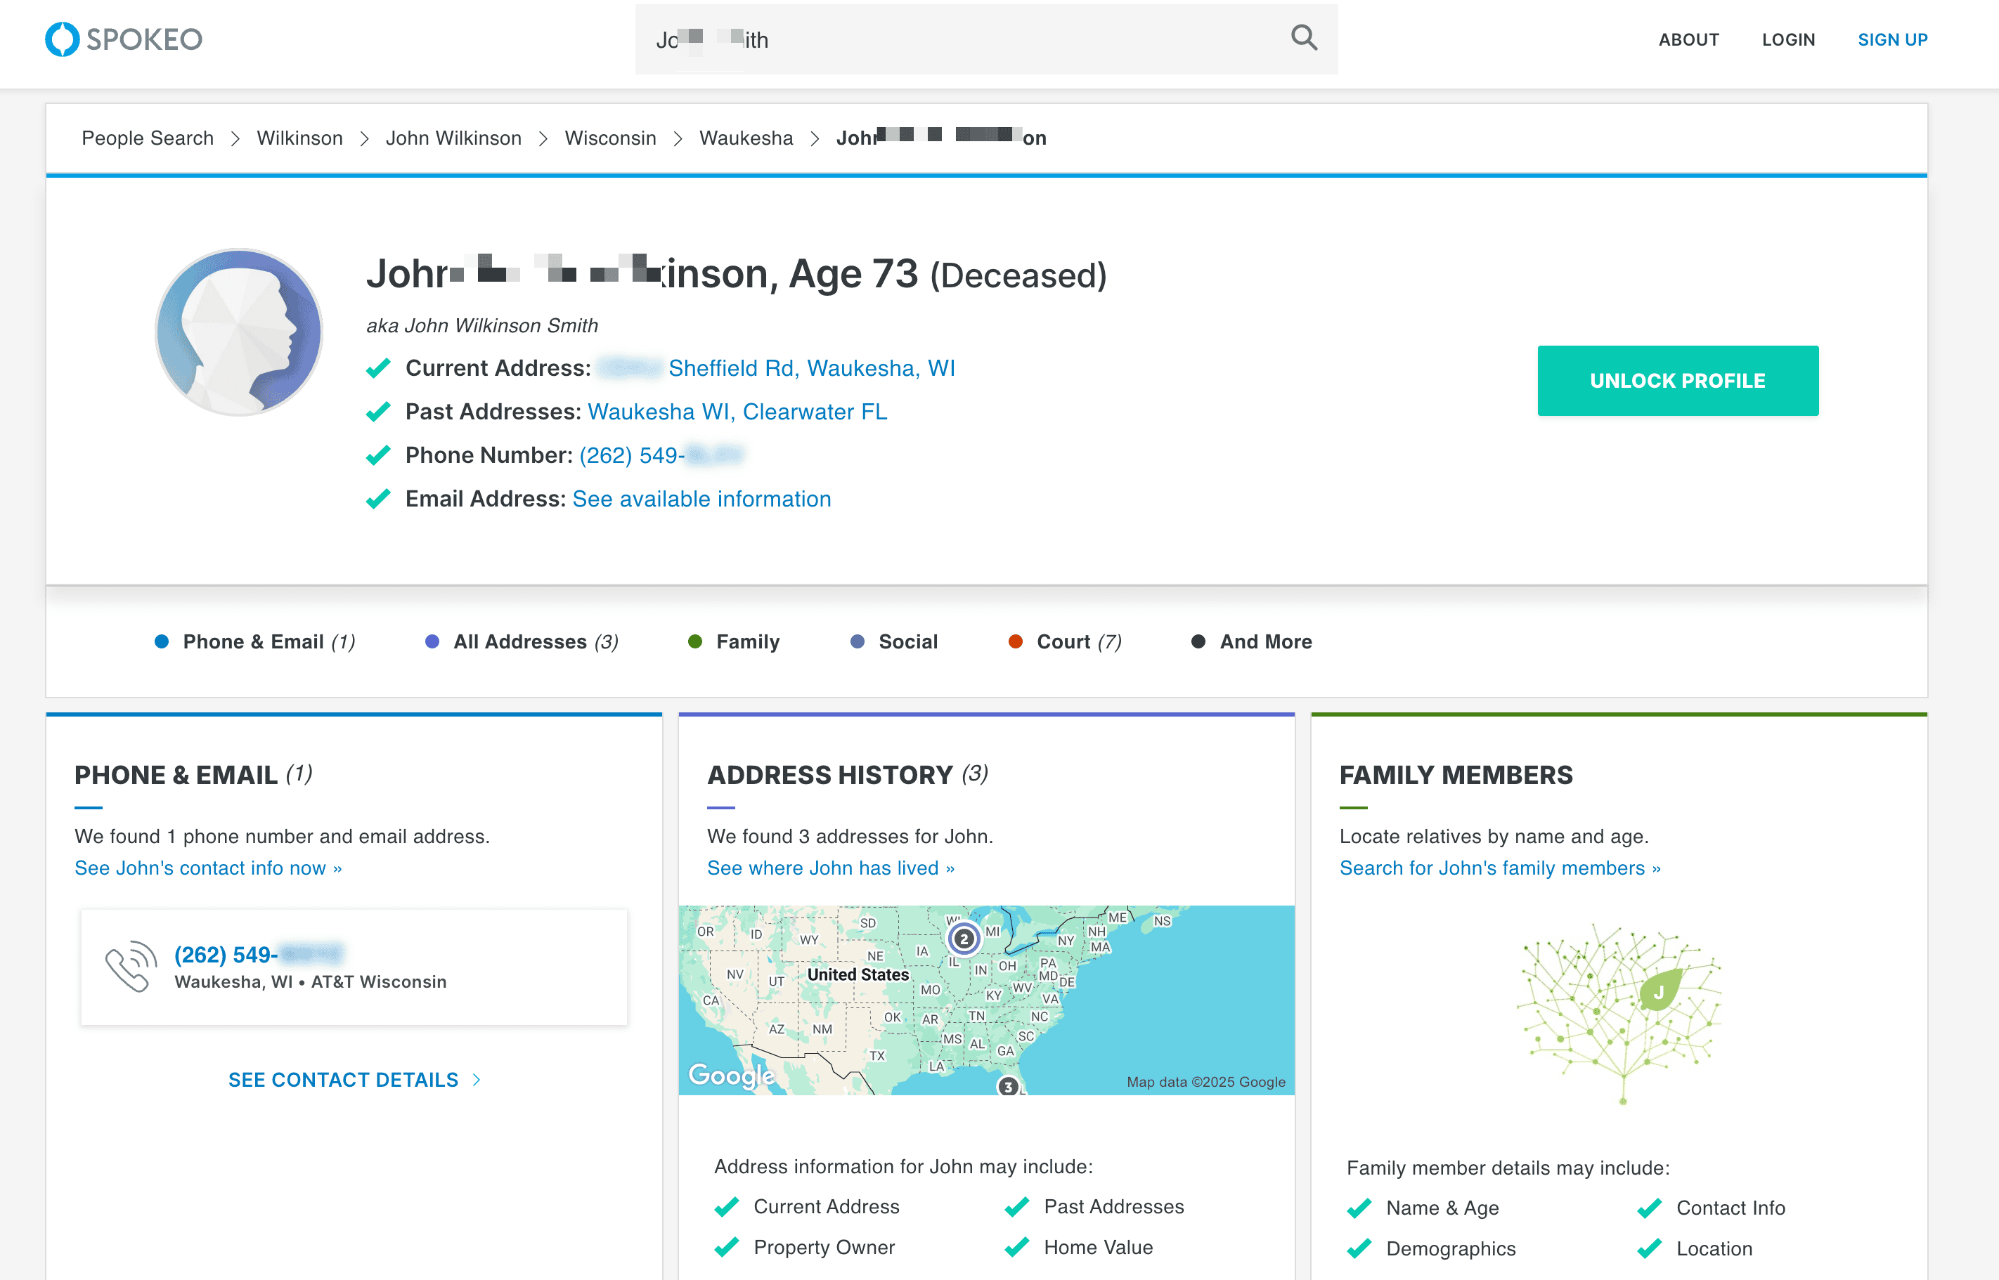1999x1280 pixels.
Task: Click chevron next to See Contact Details
Action: [x=477, y=1080]
